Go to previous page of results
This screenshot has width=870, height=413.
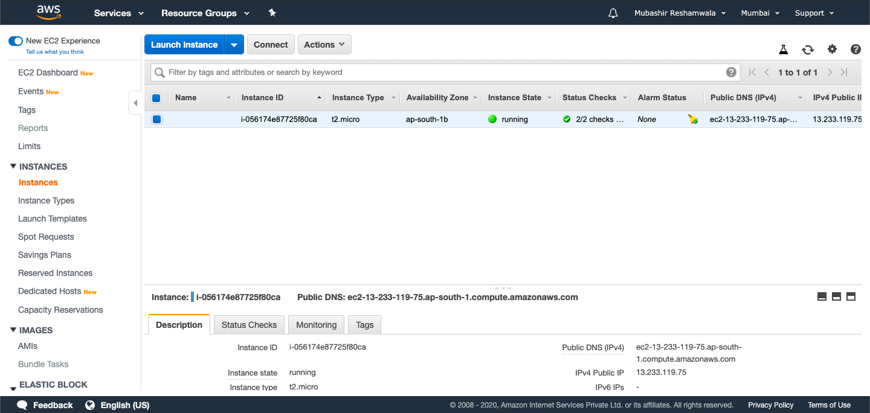pos(767,72)
